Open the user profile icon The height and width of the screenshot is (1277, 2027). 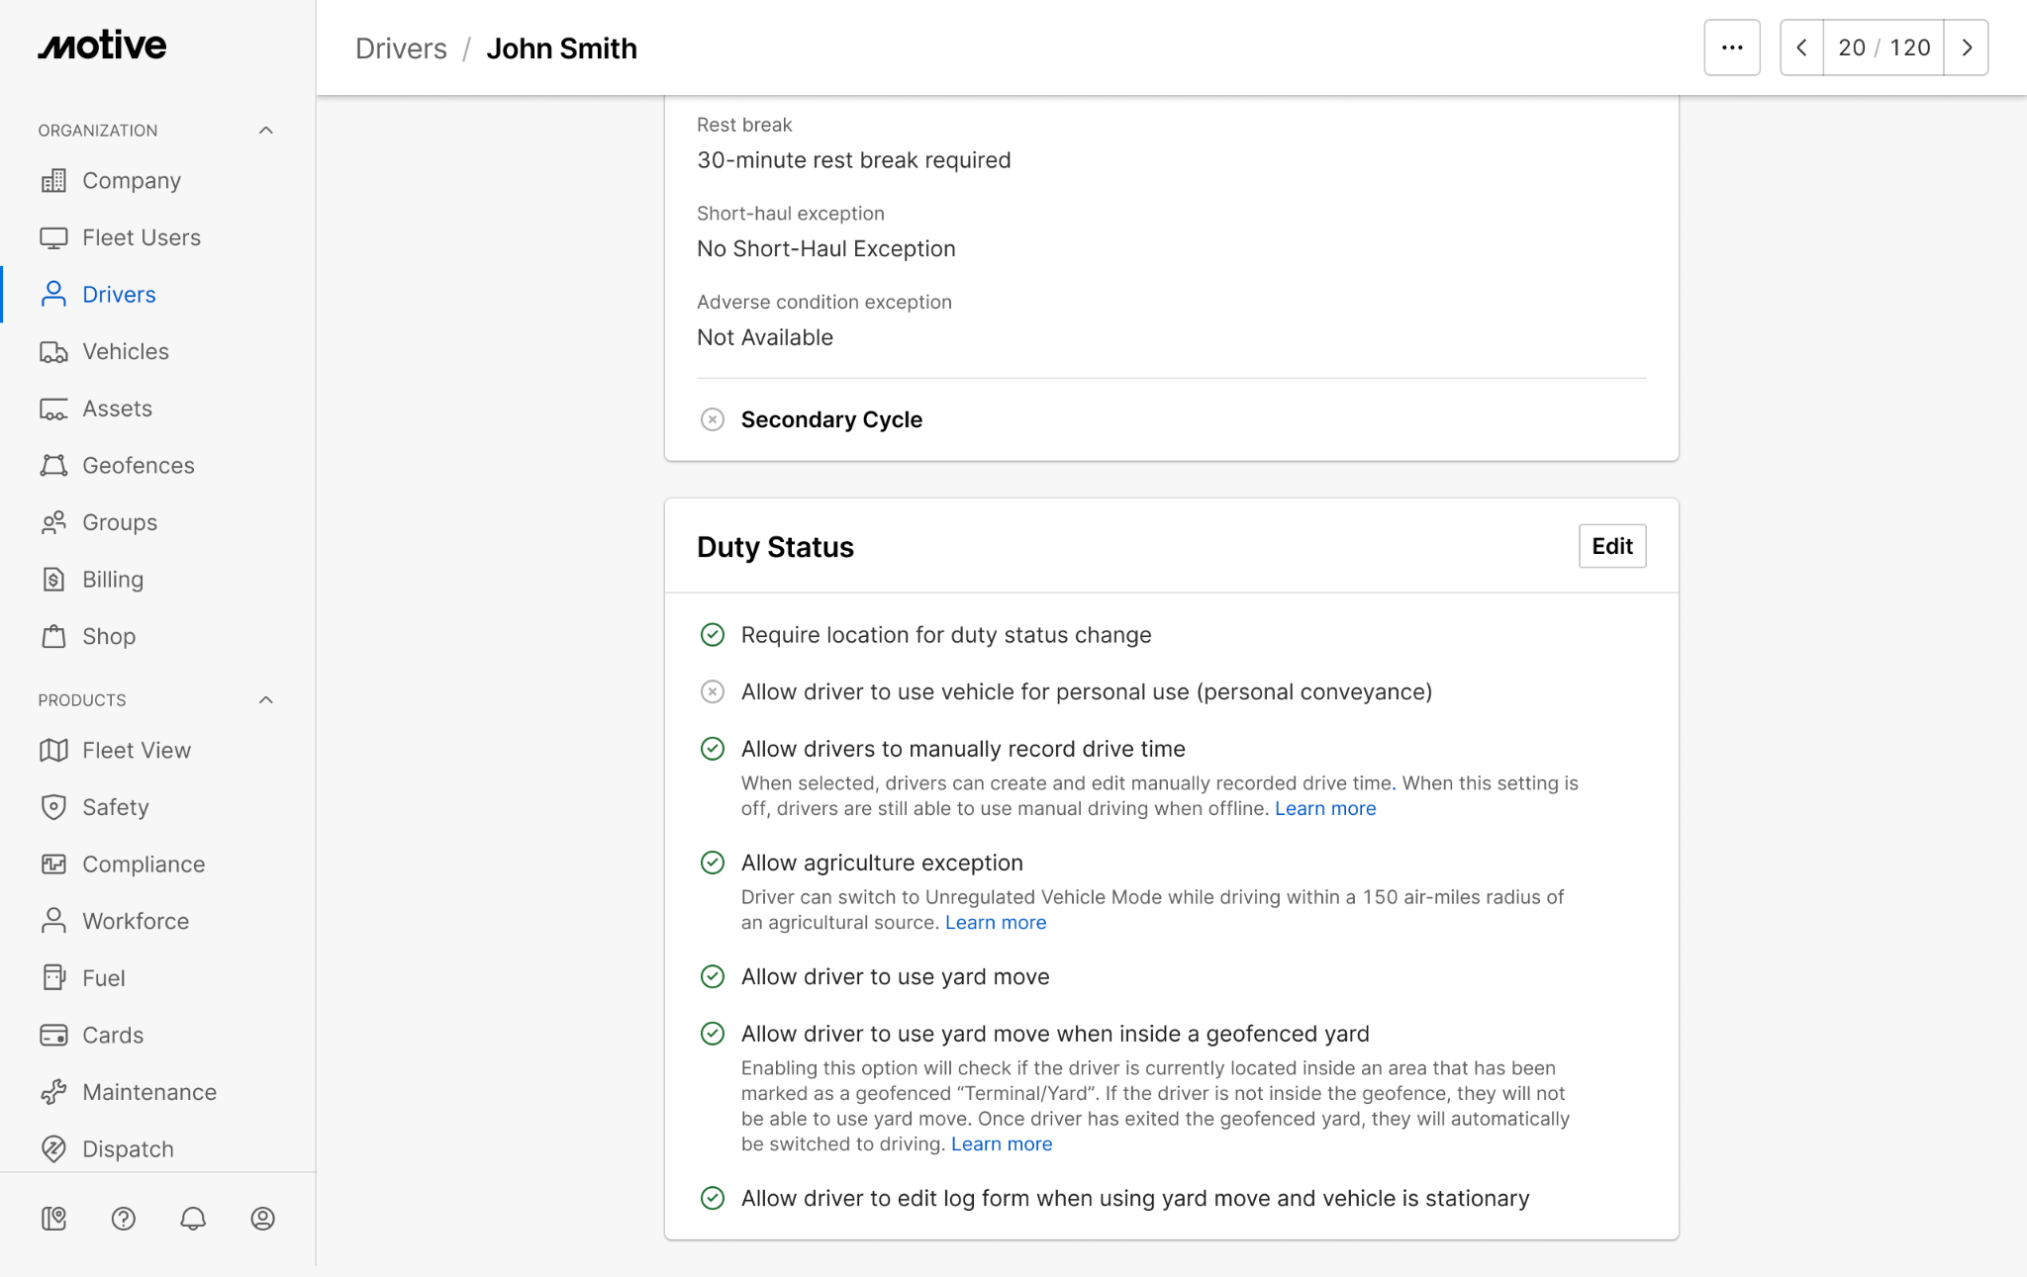click(x=262, y=1219)
